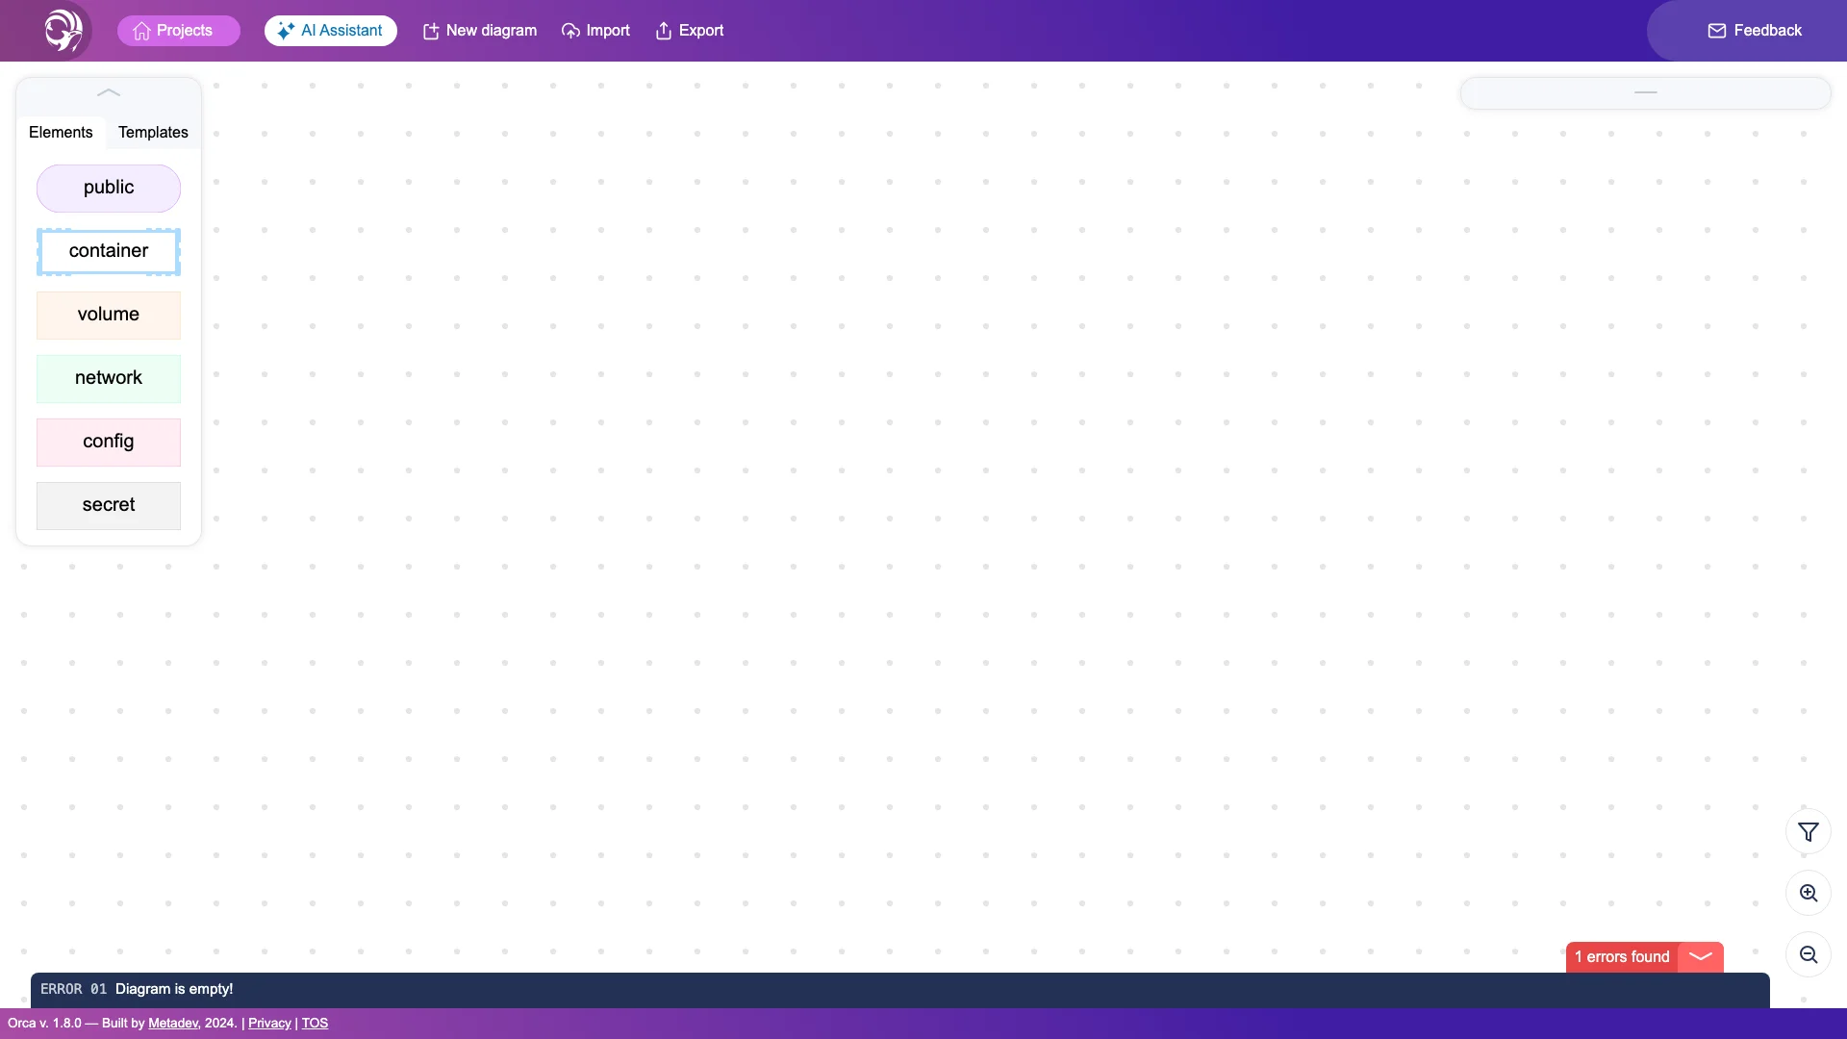Click the Feedback button
Viewport: 1847px width, 1039px height.
point(1755,31)
